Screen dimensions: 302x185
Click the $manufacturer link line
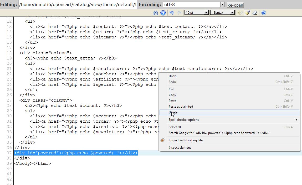[x=142, y=69]
